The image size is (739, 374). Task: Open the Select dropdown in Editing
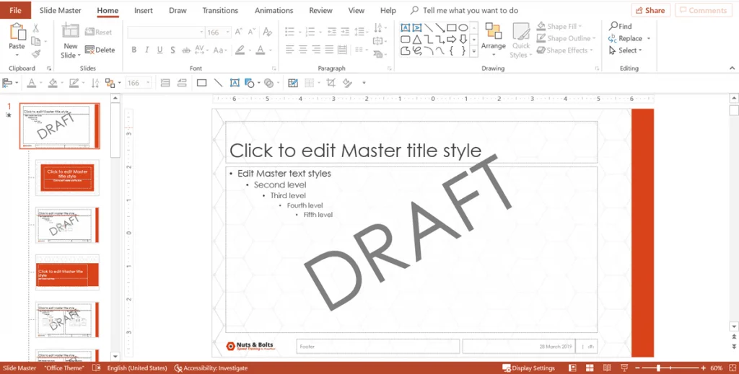[626, 50]
